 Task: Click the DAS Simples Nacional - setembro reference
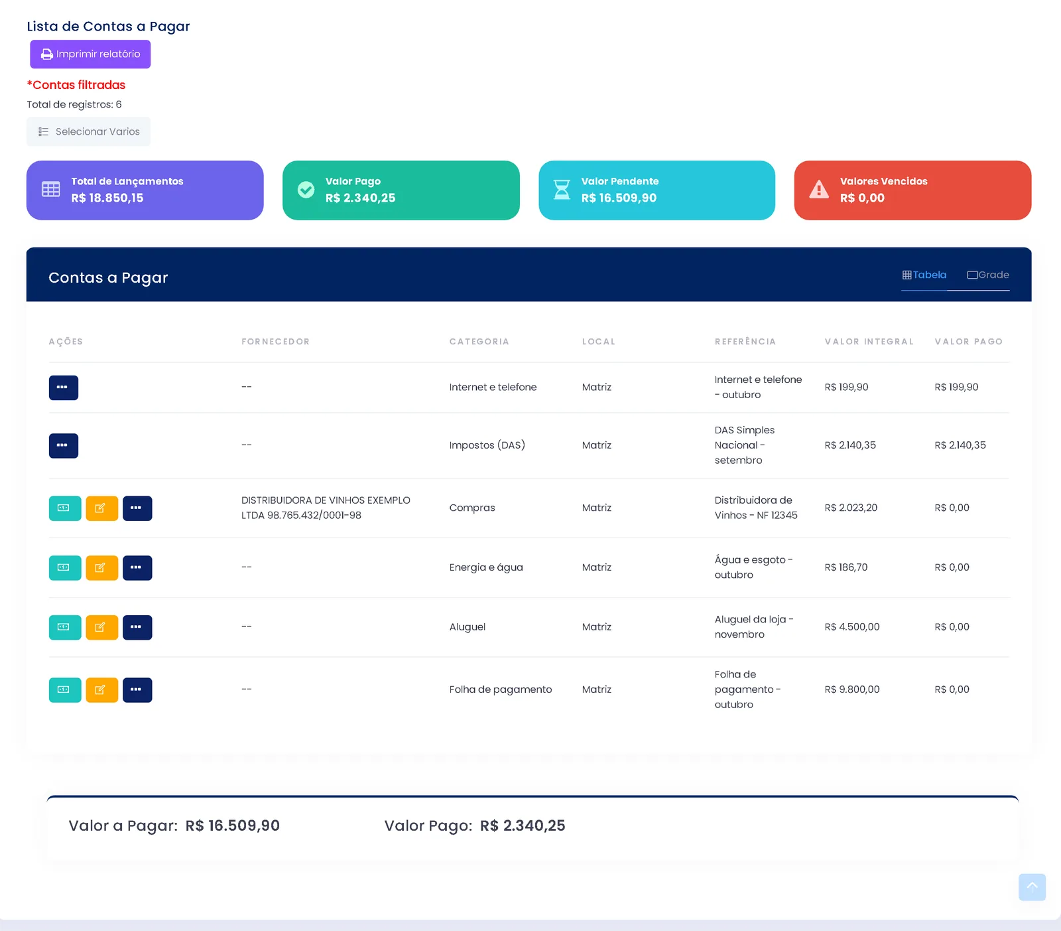click(745, 445)
